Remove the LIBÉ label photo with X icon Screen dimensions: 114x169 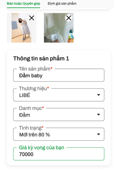(x=69, y=18)
